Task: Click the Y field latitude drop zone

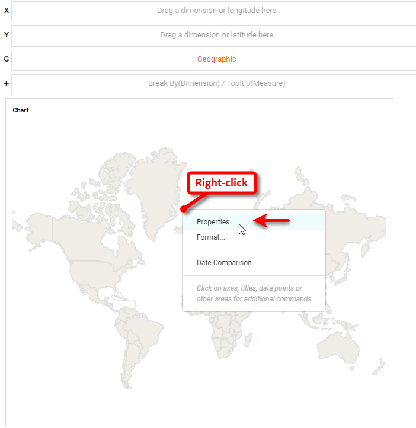Action: point(216,35)
